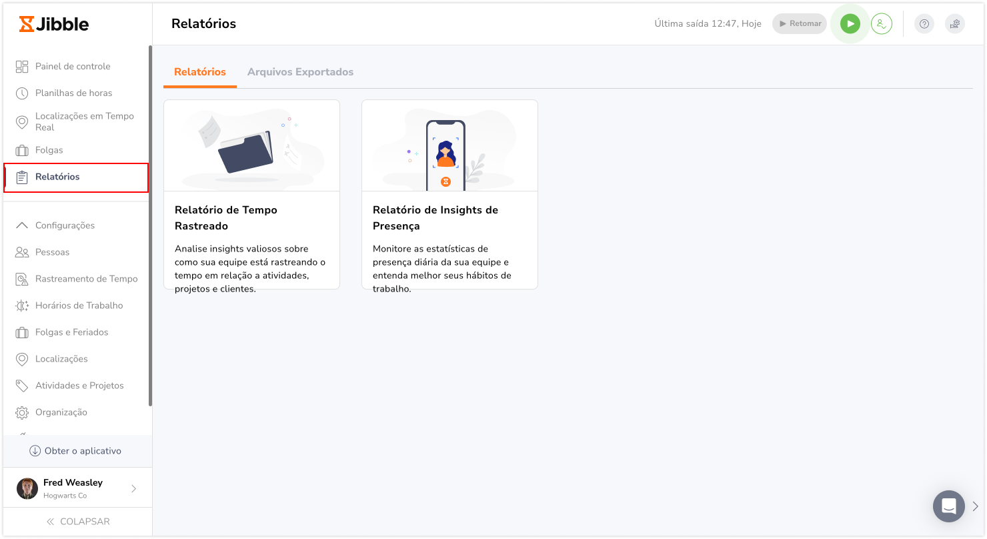Image resolution: width=987 pixels, height=539 pixels.
Task: Open the help question mark icon
Action: [924, 24]
